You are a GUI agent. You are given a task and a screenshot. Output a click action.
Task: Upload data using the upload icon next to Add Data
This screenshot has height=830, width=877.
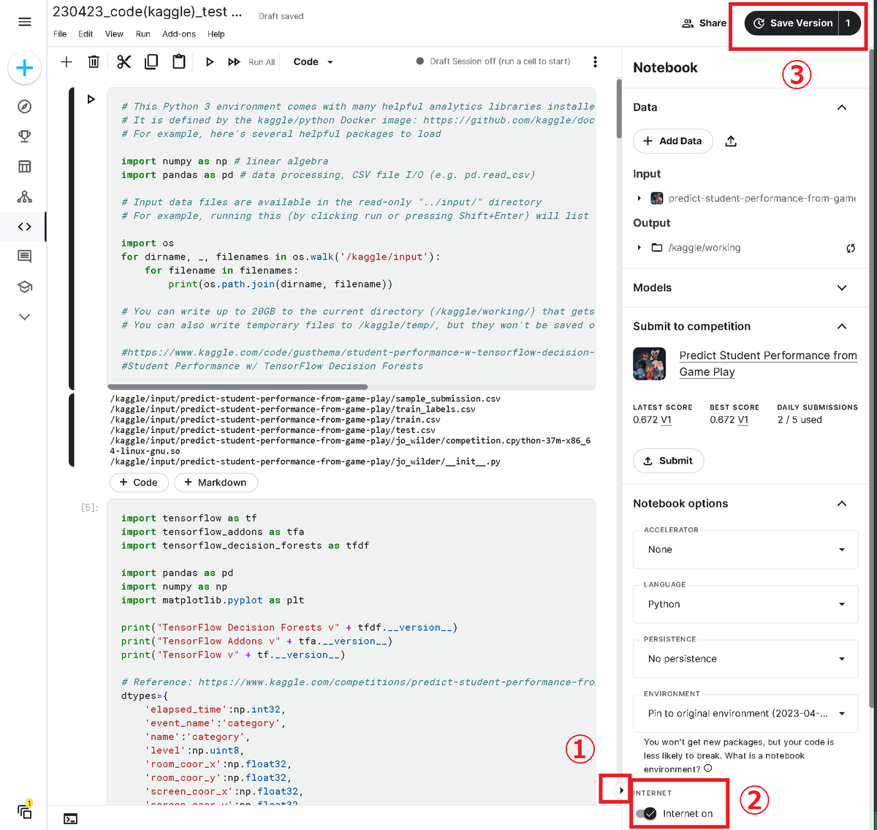[730, 141]
